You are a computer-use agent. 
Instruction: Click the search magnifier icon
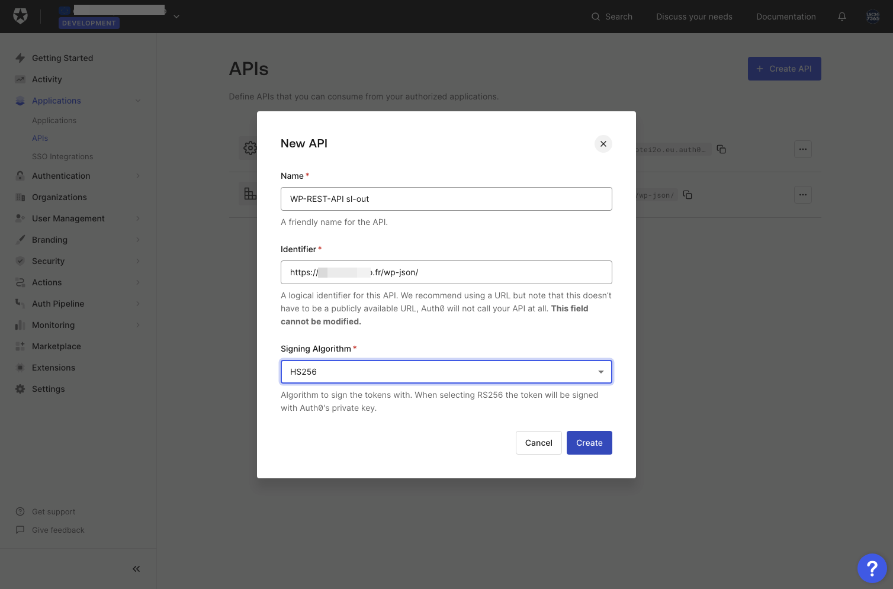[596, 17]
